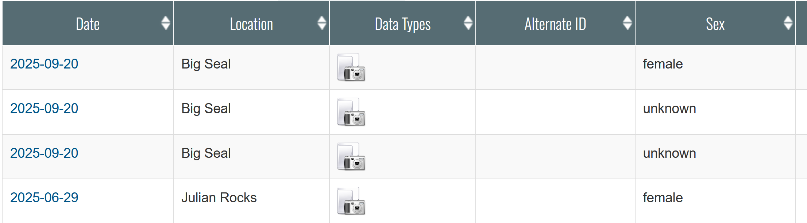The width and height of the screenshot is (807, 223).
Task: Select the Julian Rocks location cell
Action: [251, 201]
